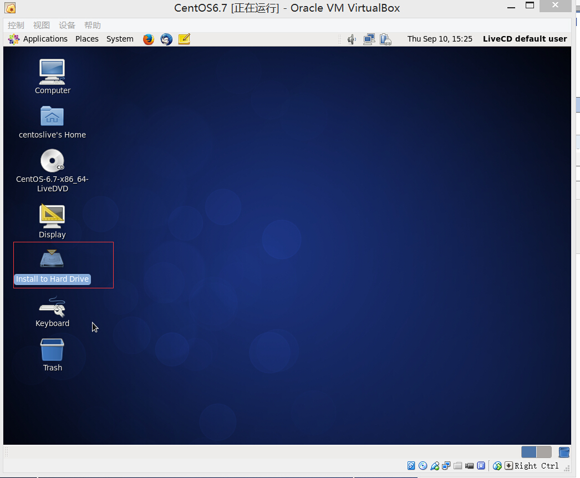Image resolution: width=580 pixels, height=478 pixels.
Task: Click the volume speaker icon in panel
Action: [352, 39]
